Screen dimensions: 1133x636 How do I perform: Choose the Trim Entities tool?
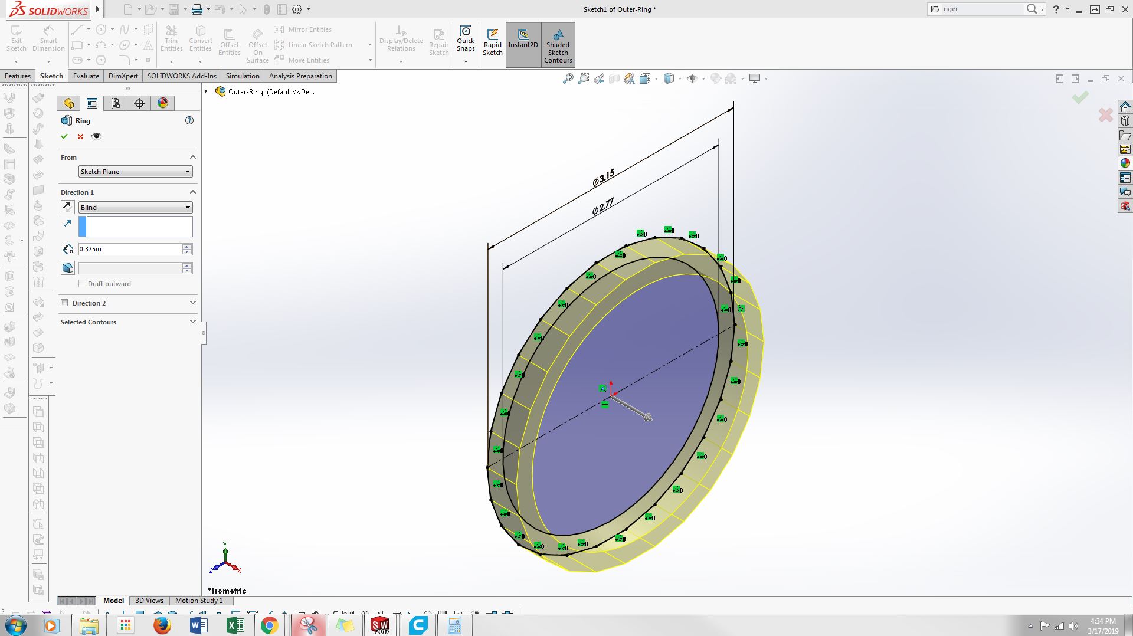click(x=172, y=39)
